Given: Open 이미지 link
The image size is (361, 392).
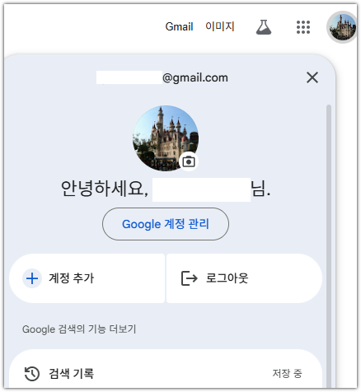Looking at the screenshot, I should pyautogui.click(x=220, y=26).
